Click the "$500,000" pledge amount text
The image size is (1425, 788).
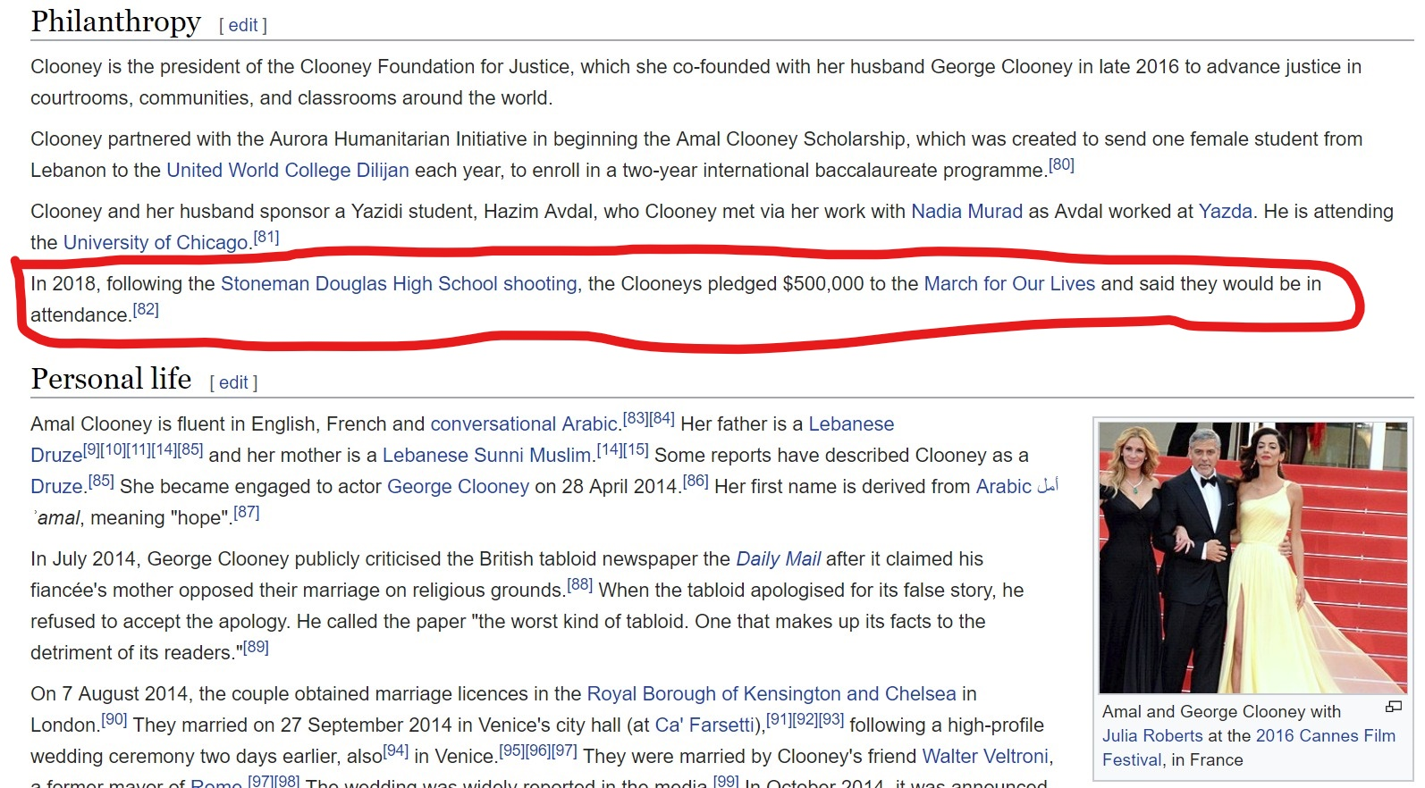click(x=823, y=283)
